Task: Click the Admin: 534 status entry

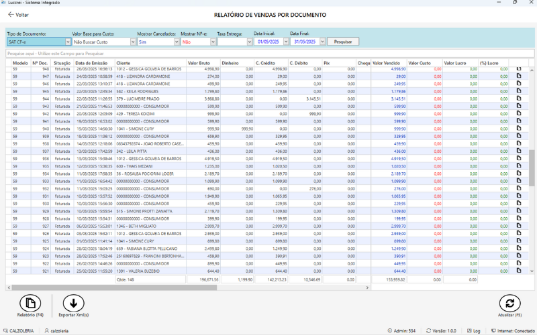Action: pos(401,331)
